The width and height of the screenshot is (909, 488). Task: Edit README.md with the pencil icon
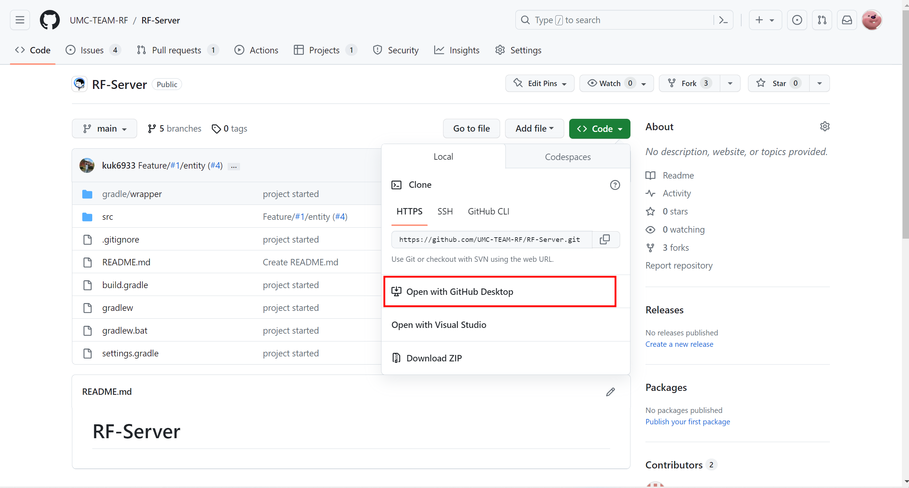pos(611,392)
